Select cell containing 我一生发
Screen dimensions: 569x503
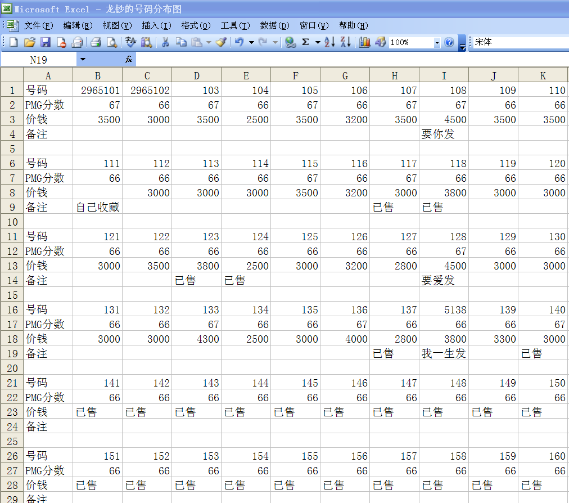coord(444,353)
